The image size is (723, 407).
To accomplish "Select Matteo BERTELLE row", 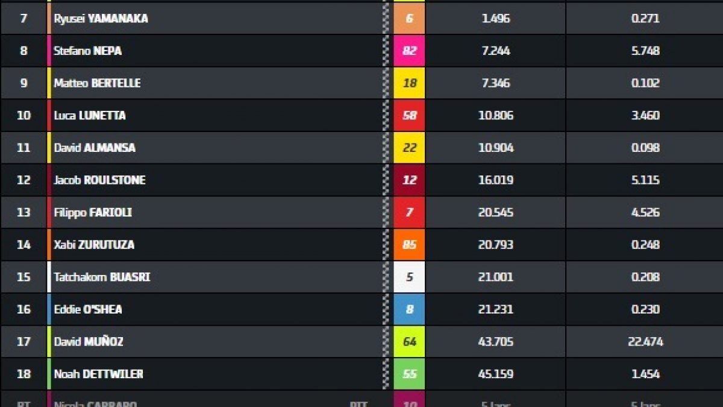I will click(x=361, y=83).
